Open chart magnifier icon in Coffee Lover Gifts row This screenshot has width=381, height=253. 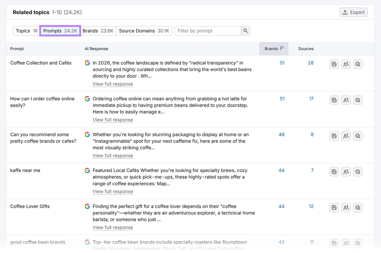358,208
